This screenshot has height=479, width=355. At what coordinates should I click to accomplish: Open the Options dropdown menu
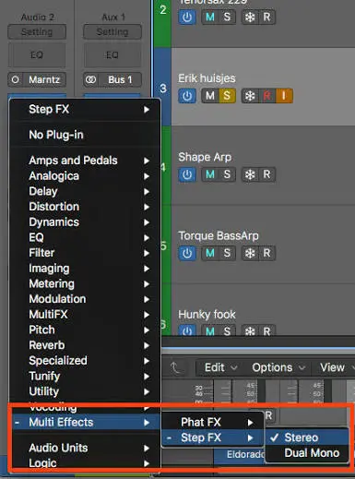pos(278,367)
